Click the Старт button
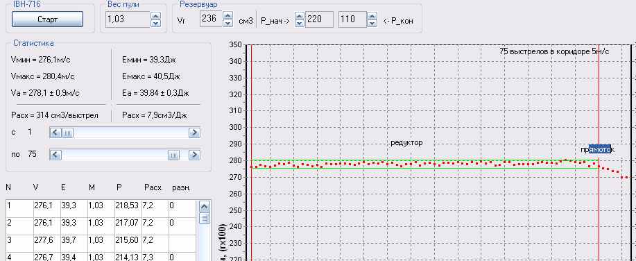 pyautogui.click(x=47, y=19)
